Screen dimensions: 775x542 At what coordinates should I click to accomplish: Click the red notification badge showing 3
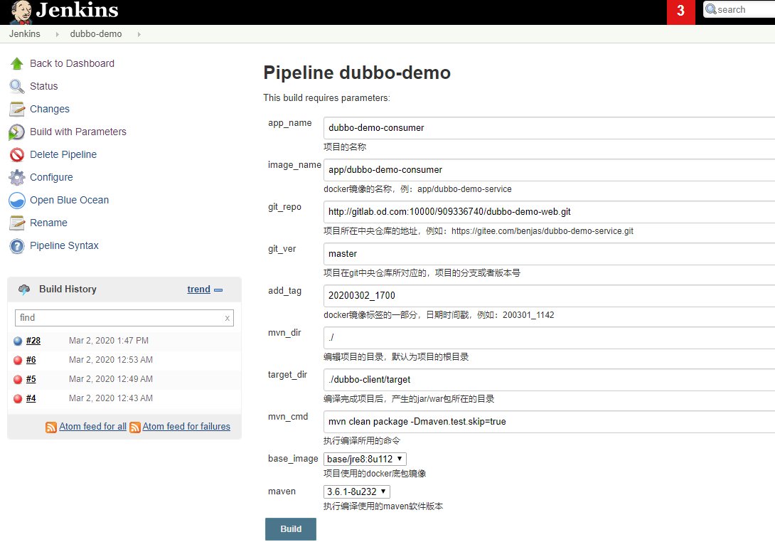click(680, 11)
